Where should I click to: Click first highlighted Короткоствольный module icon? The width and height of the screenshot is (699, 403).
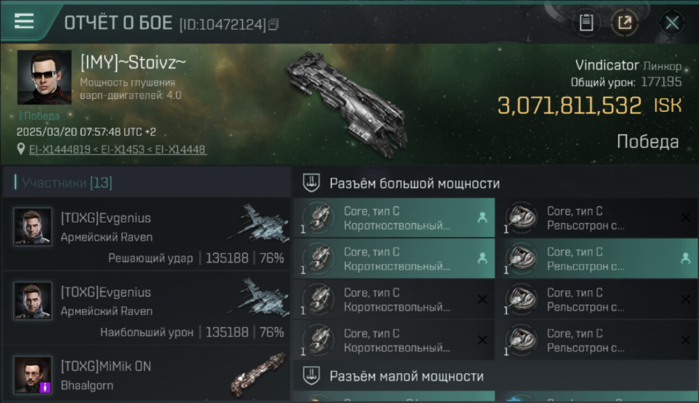click(x=320, y=218)
